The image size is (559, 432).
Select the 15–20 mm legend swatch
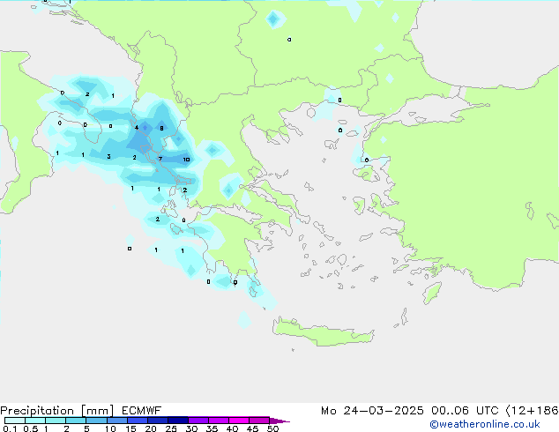137,421
